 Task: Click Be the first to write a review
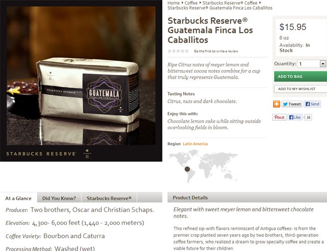pos(216,51)
